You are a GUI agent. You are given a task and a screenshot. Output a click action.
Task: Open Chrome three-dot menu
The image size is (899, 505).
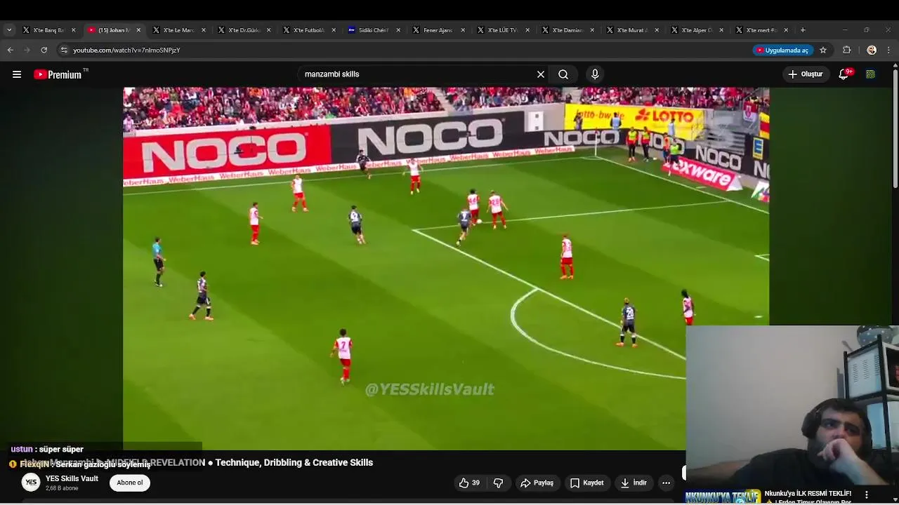point(889,50)
